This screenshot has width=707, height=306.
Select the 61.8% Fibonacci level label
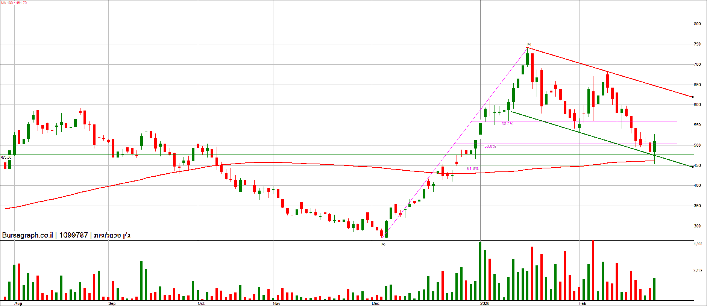point(473,168)
